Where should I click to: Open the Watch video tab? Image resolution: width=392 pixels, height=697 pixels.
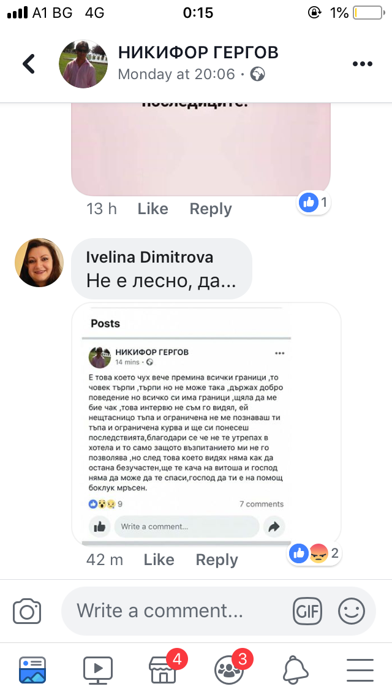tap(97, 669)
